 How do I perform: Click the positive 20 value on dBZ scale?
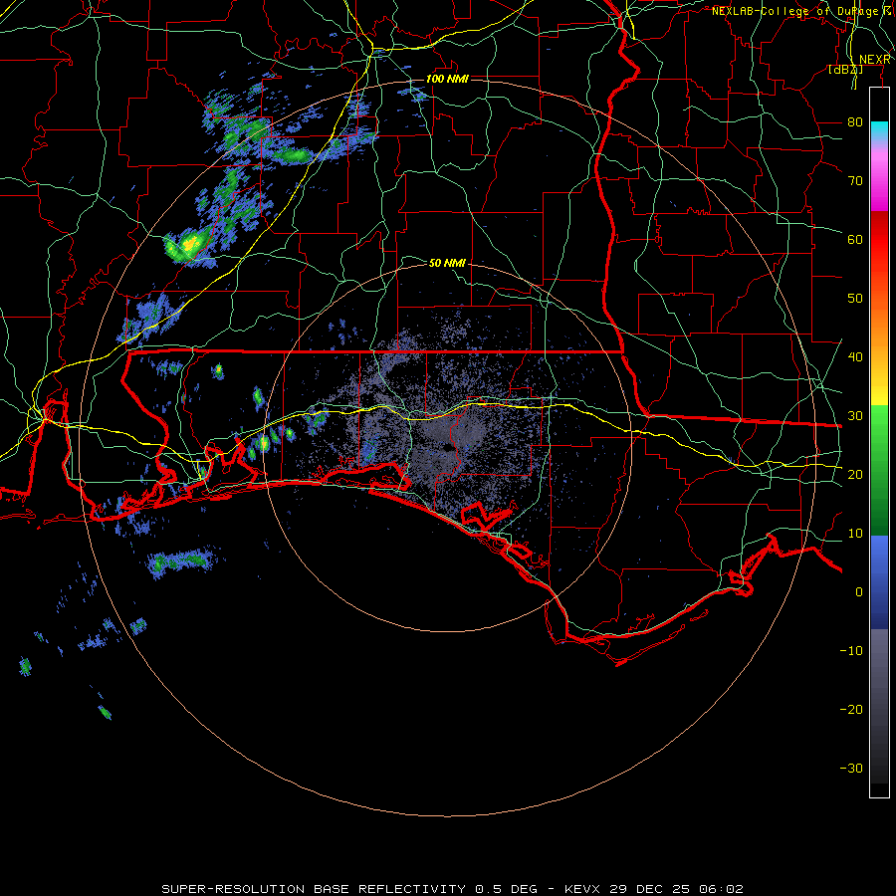tap(855, 474)
